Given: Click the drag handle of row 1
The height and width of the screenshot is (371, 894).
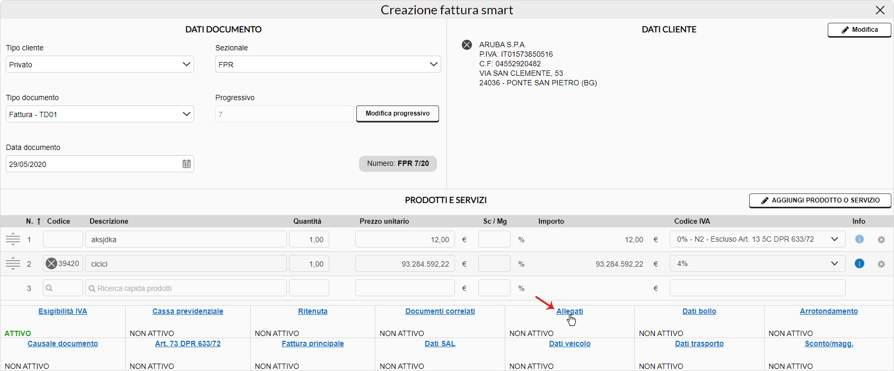Looking at the screenshot, I should [13, 240].
